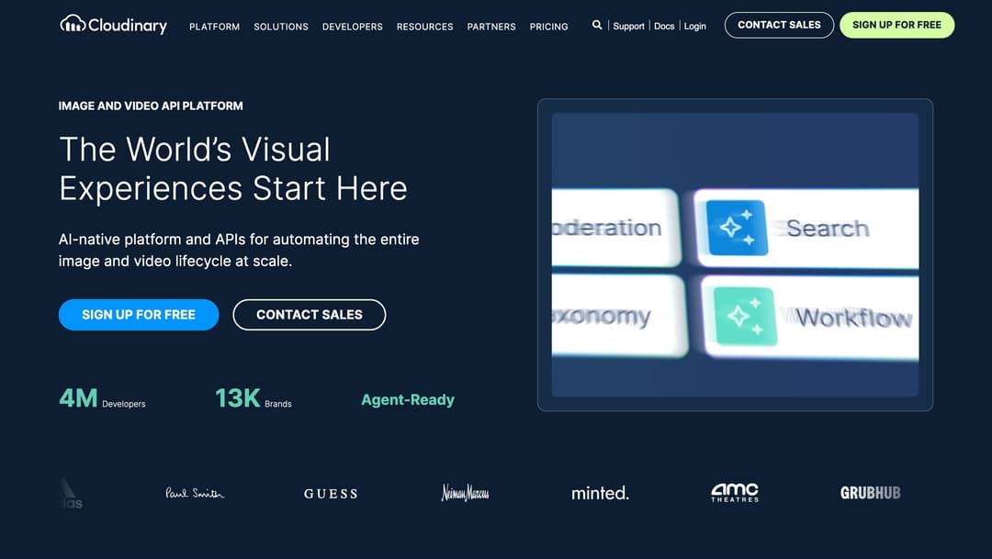Click the Search card in the animation
992x559 pixels.
(806, 228)
